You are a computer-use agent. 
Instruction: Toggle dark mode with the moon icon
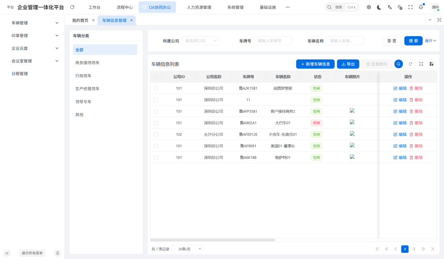tap(379, 7)
